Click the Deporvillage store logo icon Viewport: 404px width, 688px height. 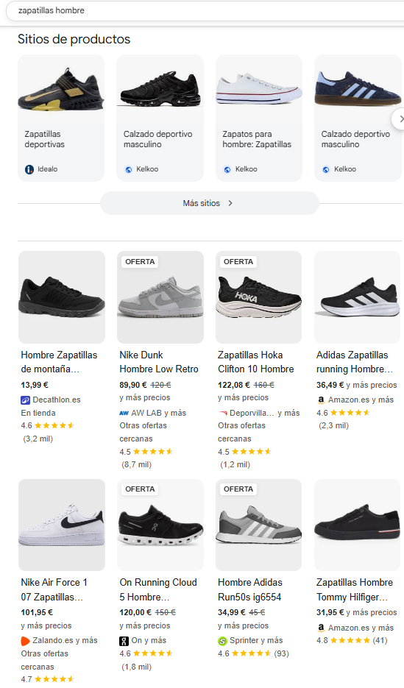[x=223, y=413]
